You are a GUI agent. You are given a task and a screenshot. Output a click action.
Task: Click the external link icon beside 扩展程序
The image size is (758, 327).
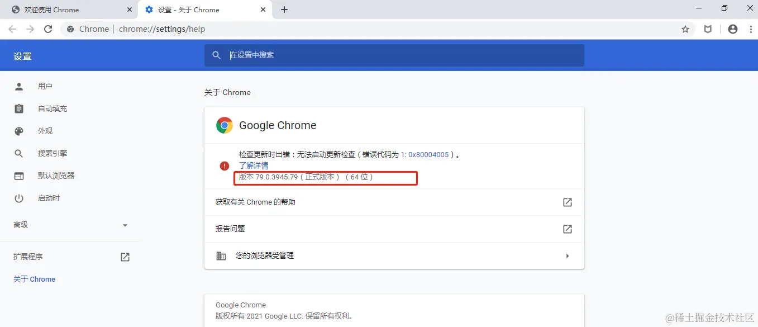tap(125, 257)
